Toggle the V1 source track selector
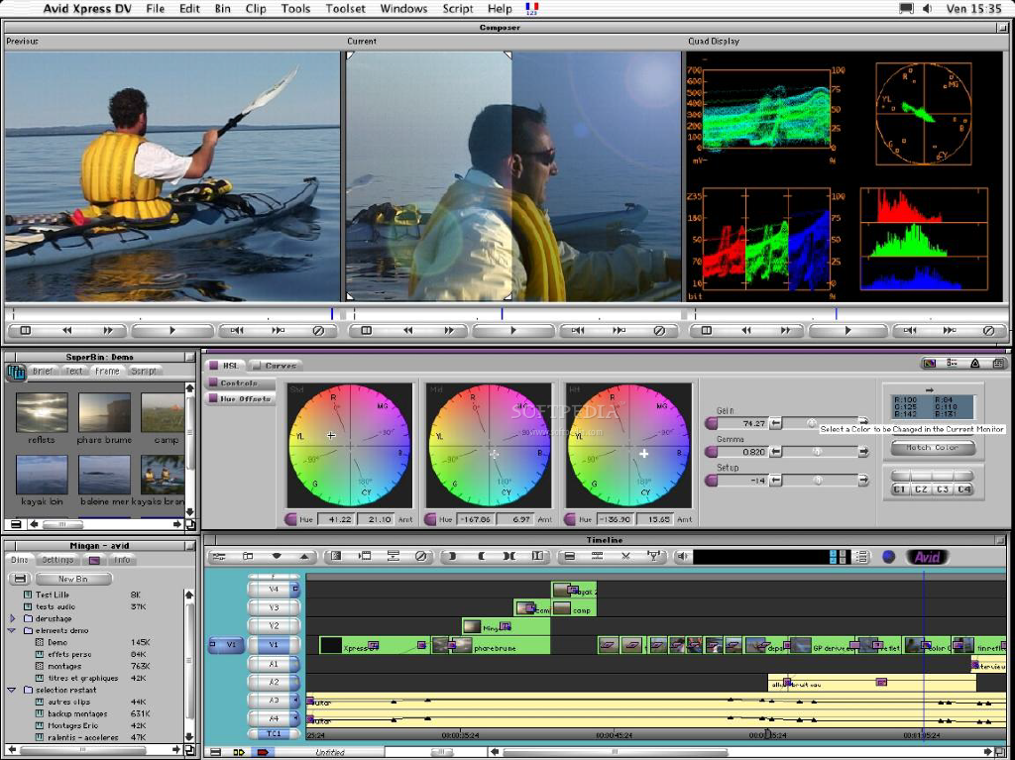1015x760 pixels. tap(225, 645)
